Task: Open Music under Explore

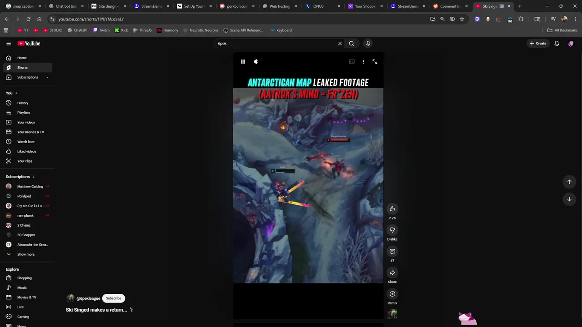Action: pos(27,287)
